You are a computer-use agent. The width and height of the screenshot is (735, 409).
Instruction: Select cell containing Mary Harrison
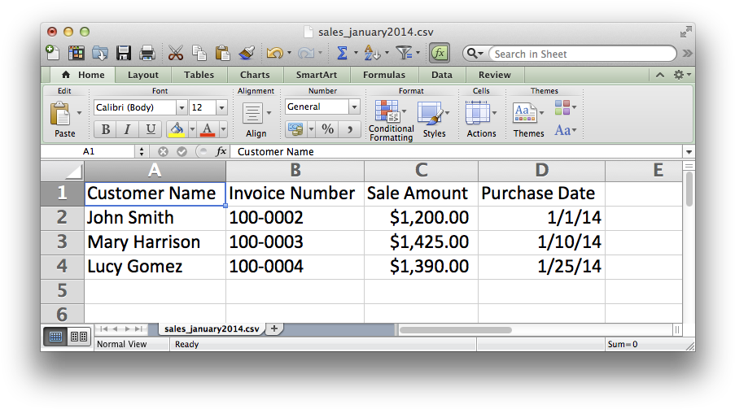pyautogui.click(x=155, y=242)
